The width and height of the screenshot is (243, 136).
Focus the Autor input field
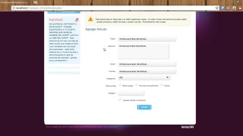point(147,64)
